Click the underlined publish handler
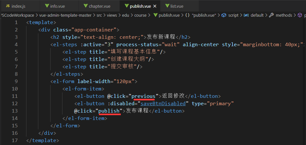306x145 pixels. 109,111
